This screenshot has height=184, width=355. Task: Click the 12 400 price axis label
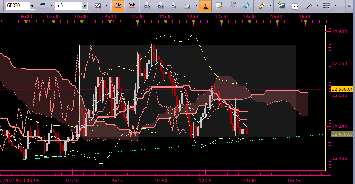pyautogui.click(x=339, y=158)
